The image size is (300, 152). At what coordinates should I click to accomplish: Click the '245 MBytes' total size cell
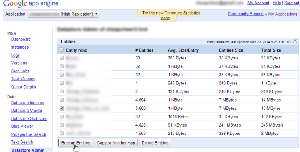coord(272,125)
